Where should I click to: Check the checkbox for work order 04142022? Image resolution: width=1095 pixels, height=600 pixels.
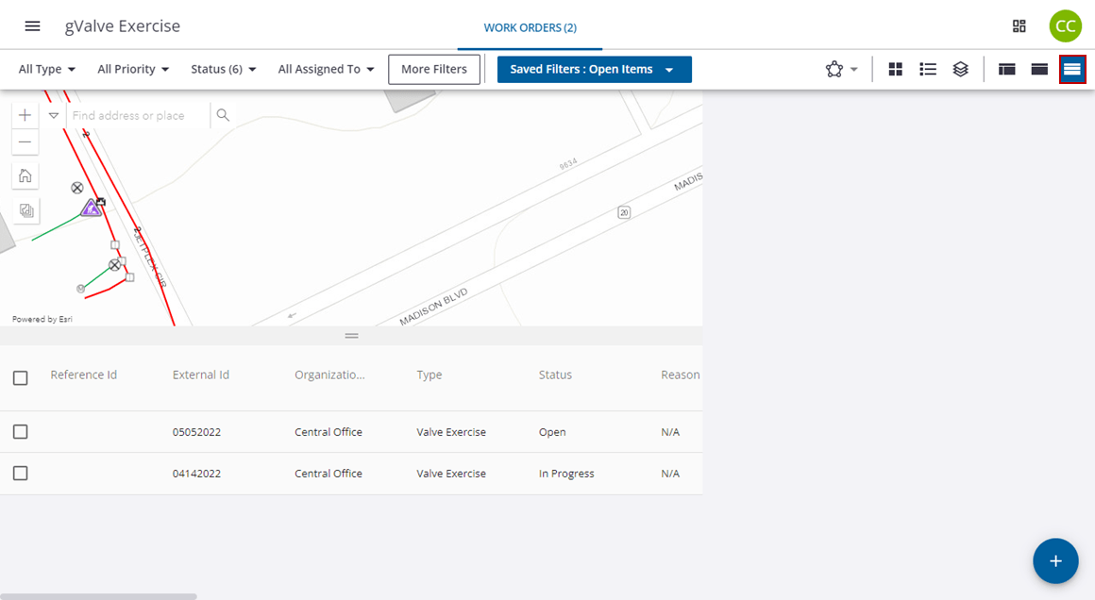(21, 473)
